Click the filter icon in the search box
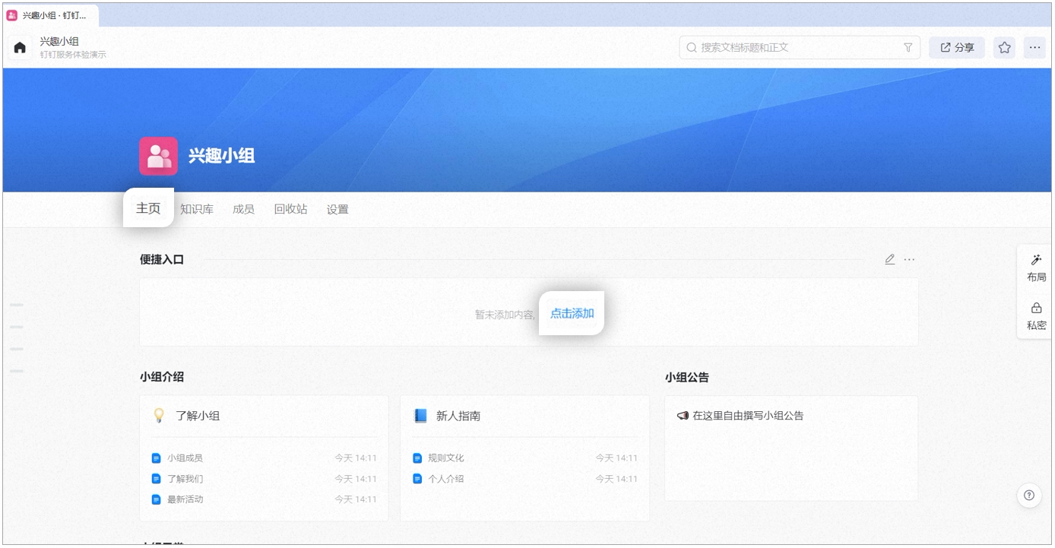This screenshot has width=1055, height=548. pyautogui.click(x=908, y=48)
